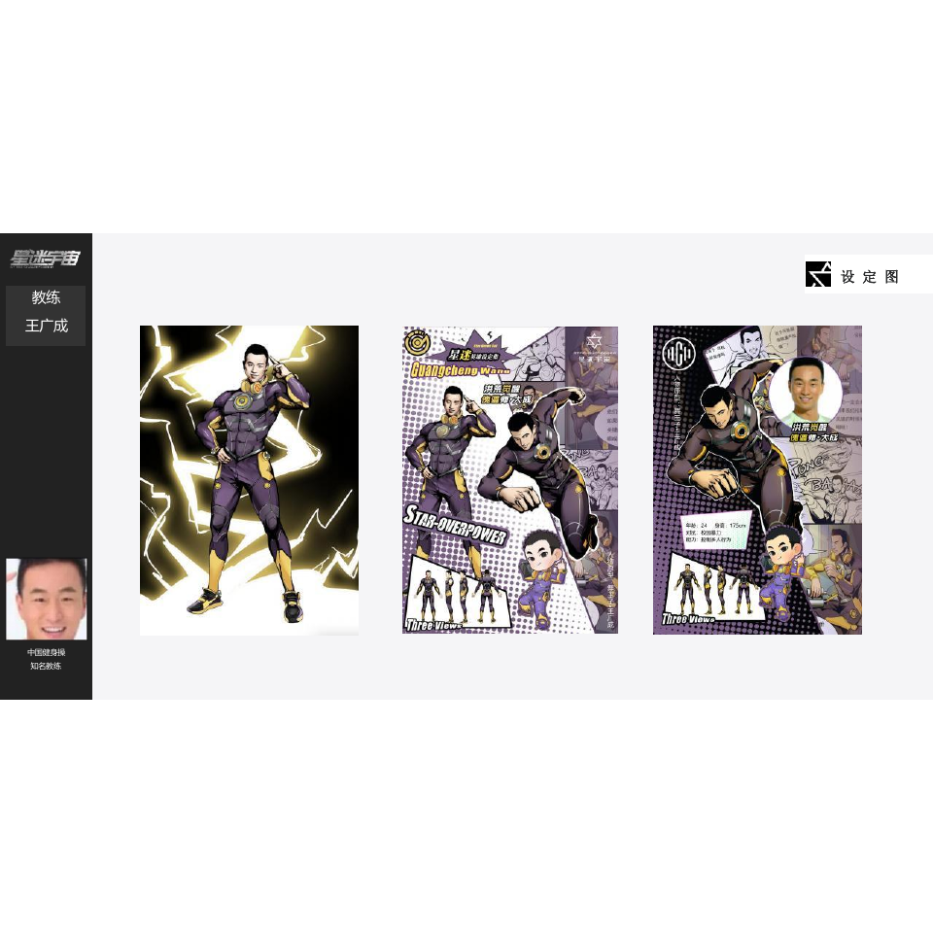This screenshot has height=933, width=933.
Task: Click the white hexagram star logo on middle poster
Action: (x=594, y=341)
